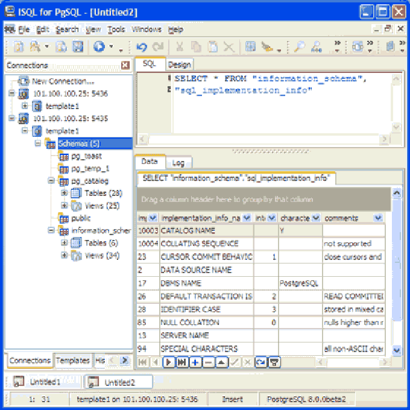Click the Save diskette toolbar icon
Viewport: 410px width, 410px height.
tap(78, 47)
